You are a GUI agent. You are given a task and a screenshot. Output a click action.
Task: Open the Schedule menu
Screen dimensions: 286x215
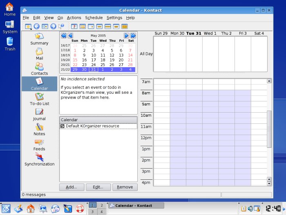(x=94, y=18)
